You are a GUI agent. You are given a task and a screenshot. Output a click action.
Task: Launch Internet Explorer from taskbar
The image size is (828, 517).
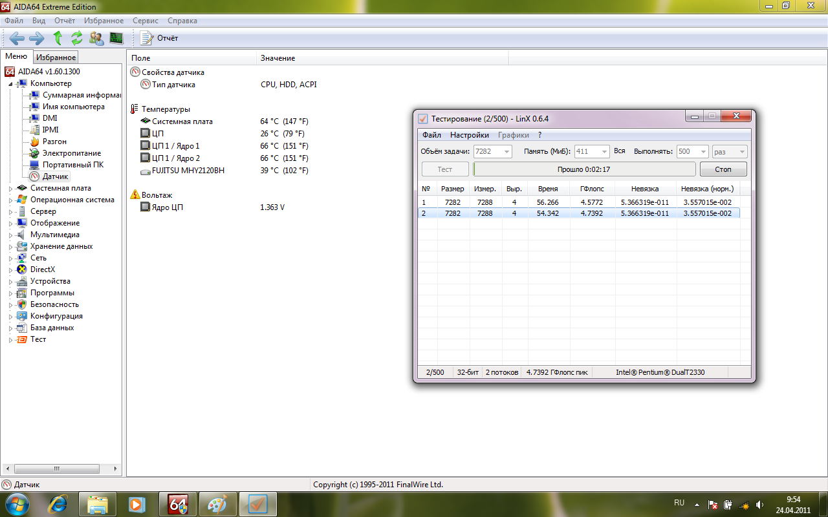tap(59, 503)
